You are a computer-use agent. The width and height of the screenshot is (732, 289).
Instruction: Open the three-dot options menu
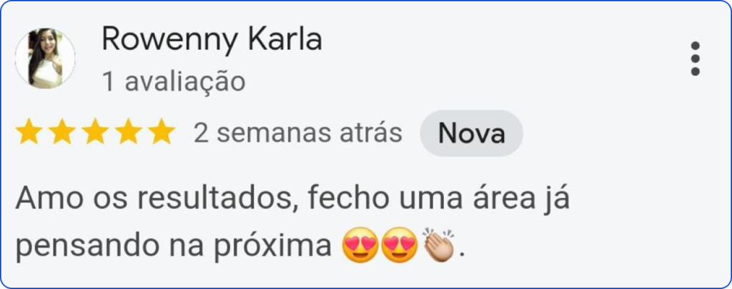coord(695,59)
